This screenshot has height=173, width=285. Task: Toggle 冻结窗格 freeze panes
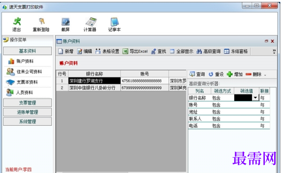point(236,51)
